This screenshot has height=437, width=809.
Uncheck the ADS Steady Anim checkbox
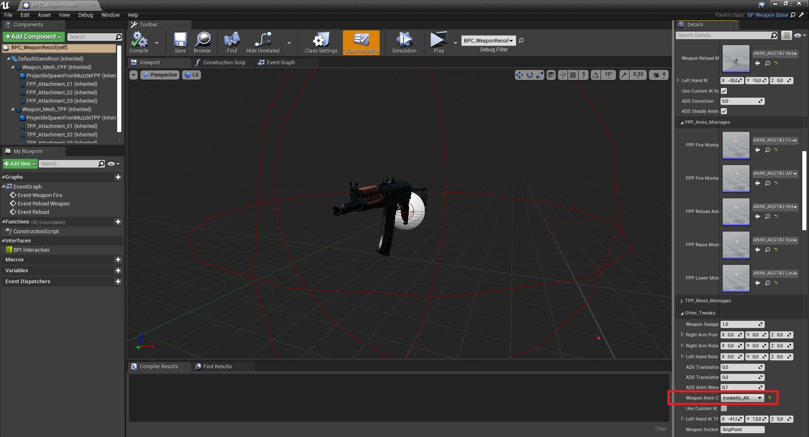coord(724,111)
